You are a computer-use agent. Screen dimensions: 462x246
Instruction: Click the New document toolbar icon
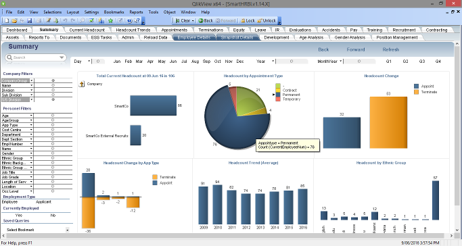click(x=7, y=20)
